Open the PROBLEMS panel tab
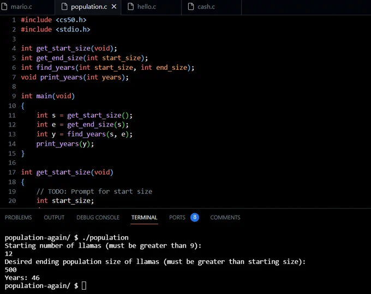This screenshot has width=371, height=294. 18,218
